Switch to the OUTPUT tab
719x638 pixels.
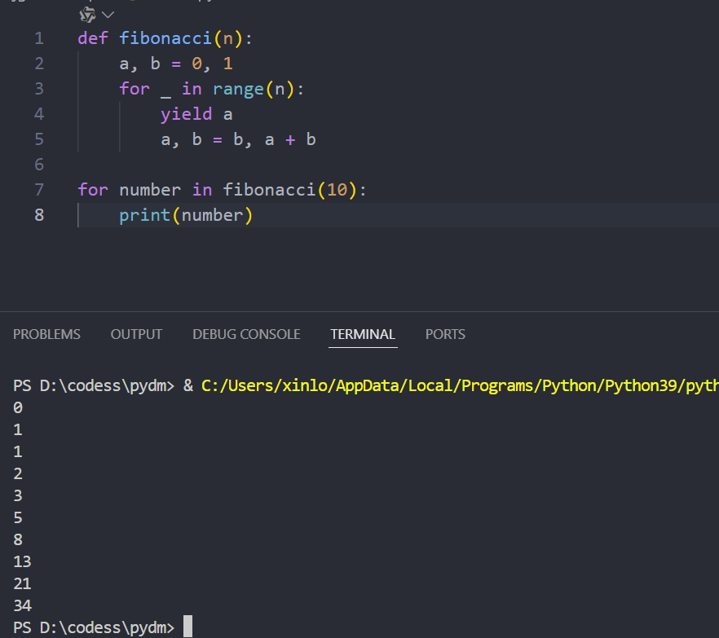tap(136, 334)
